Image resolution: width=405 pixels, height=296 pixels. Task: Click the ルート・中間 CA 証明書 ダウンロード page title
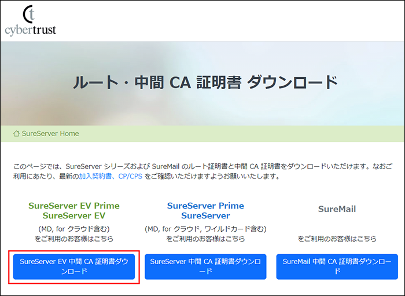(205, 82)
